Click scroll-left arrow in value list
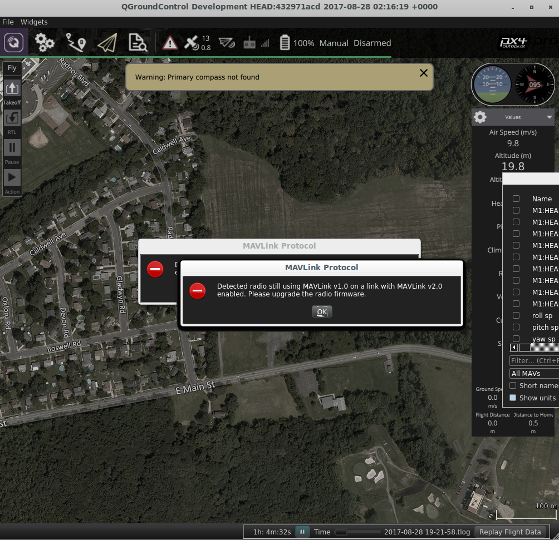 514,347
